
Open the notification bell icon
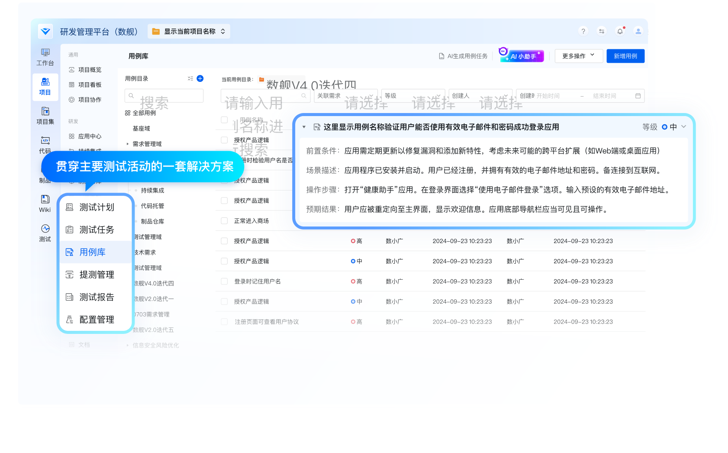[x=620, y=31]
